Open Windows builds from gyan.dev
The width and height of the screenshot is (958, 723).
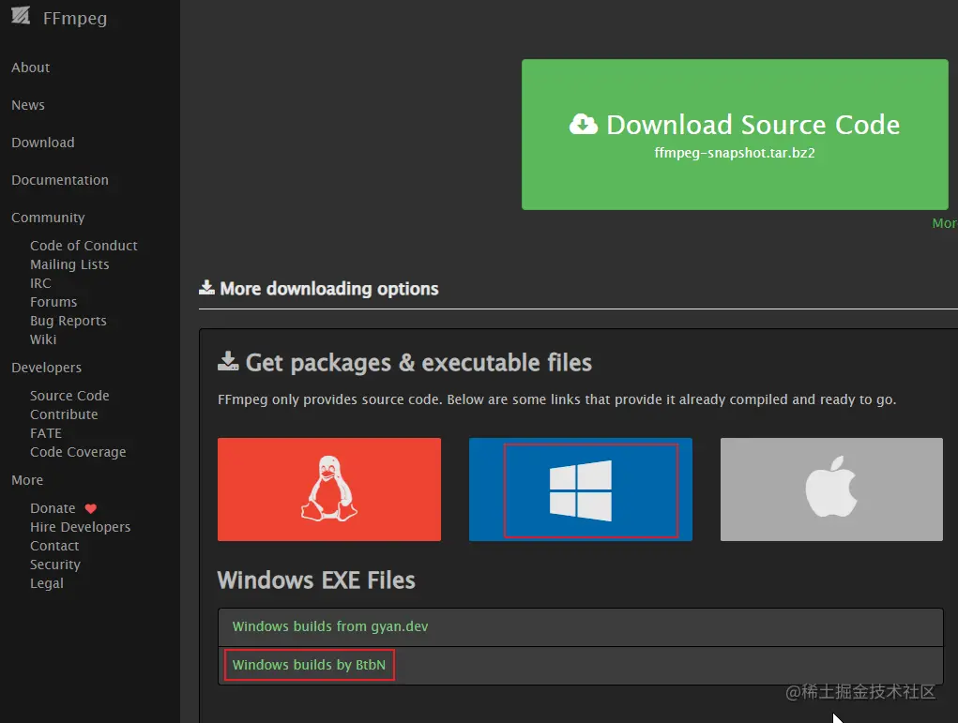pyautogui.click(x=330, y=626)
